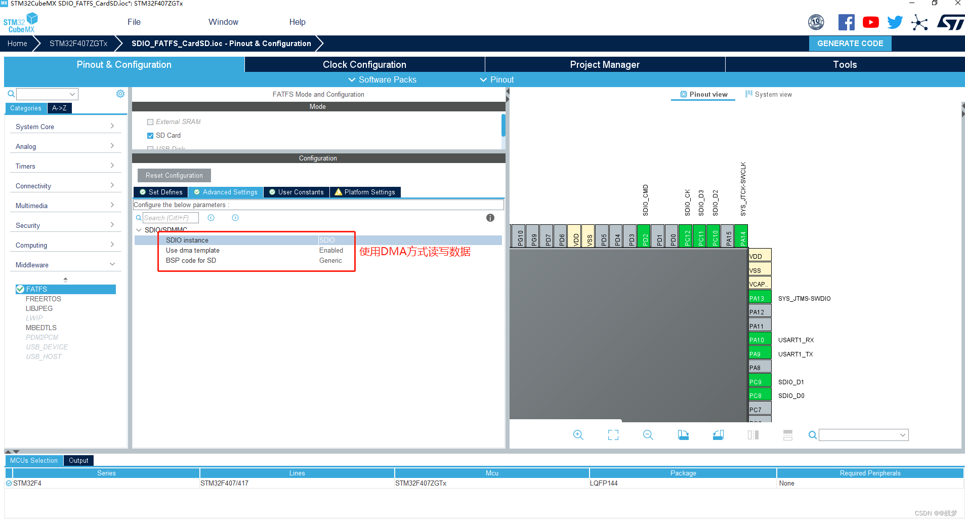Go to previous parameter search result
Viewport: 965px width, 521px height.
(211, 218)
